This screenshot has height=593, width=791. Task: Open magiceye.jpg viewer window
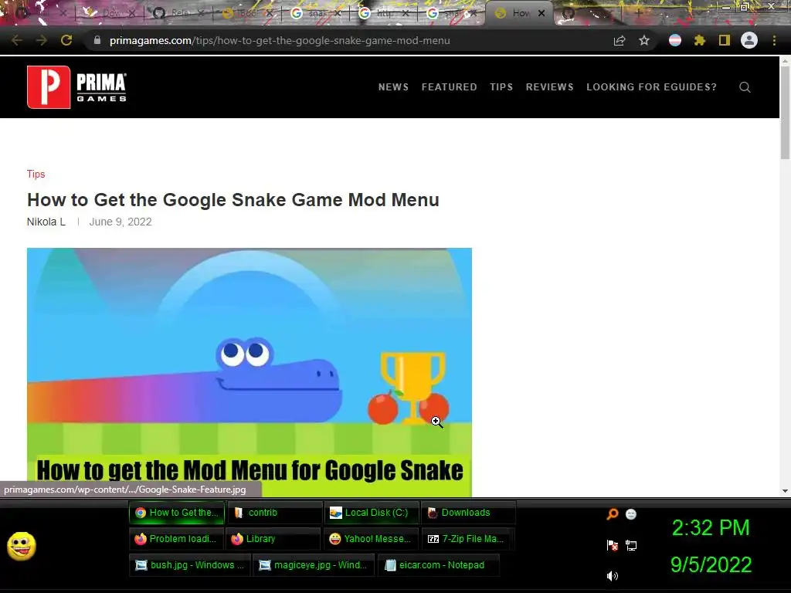pyautogui.click(x=314, y=564)
